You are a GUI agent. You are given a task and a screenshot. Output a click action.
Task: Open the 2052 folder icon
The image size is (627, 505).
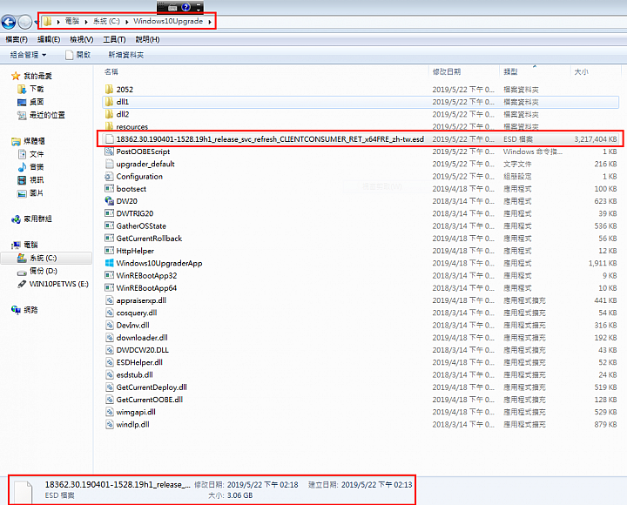click(x=109, y=89)
